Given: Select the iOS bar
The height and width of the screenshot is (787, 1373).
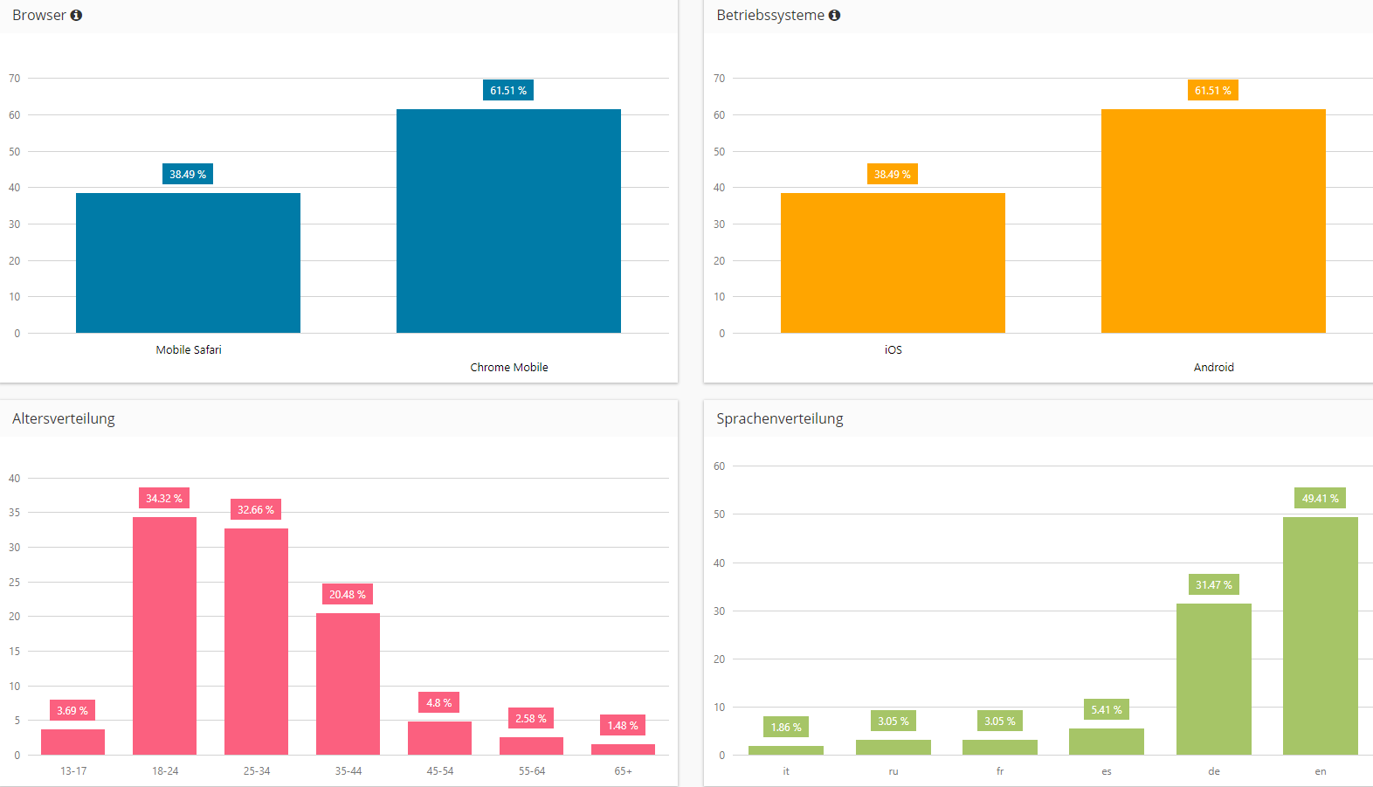Looking at the screenshot, I should 893,263.
